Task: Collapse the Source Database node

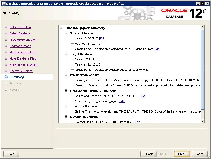Action: coord(66,33)
